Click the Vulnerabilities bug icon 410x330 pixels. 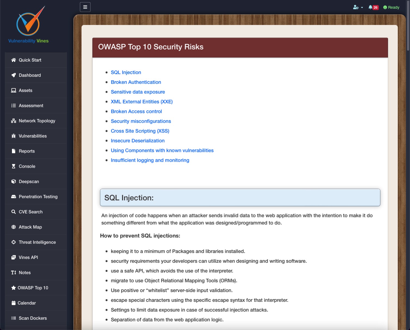coord(14,136)
